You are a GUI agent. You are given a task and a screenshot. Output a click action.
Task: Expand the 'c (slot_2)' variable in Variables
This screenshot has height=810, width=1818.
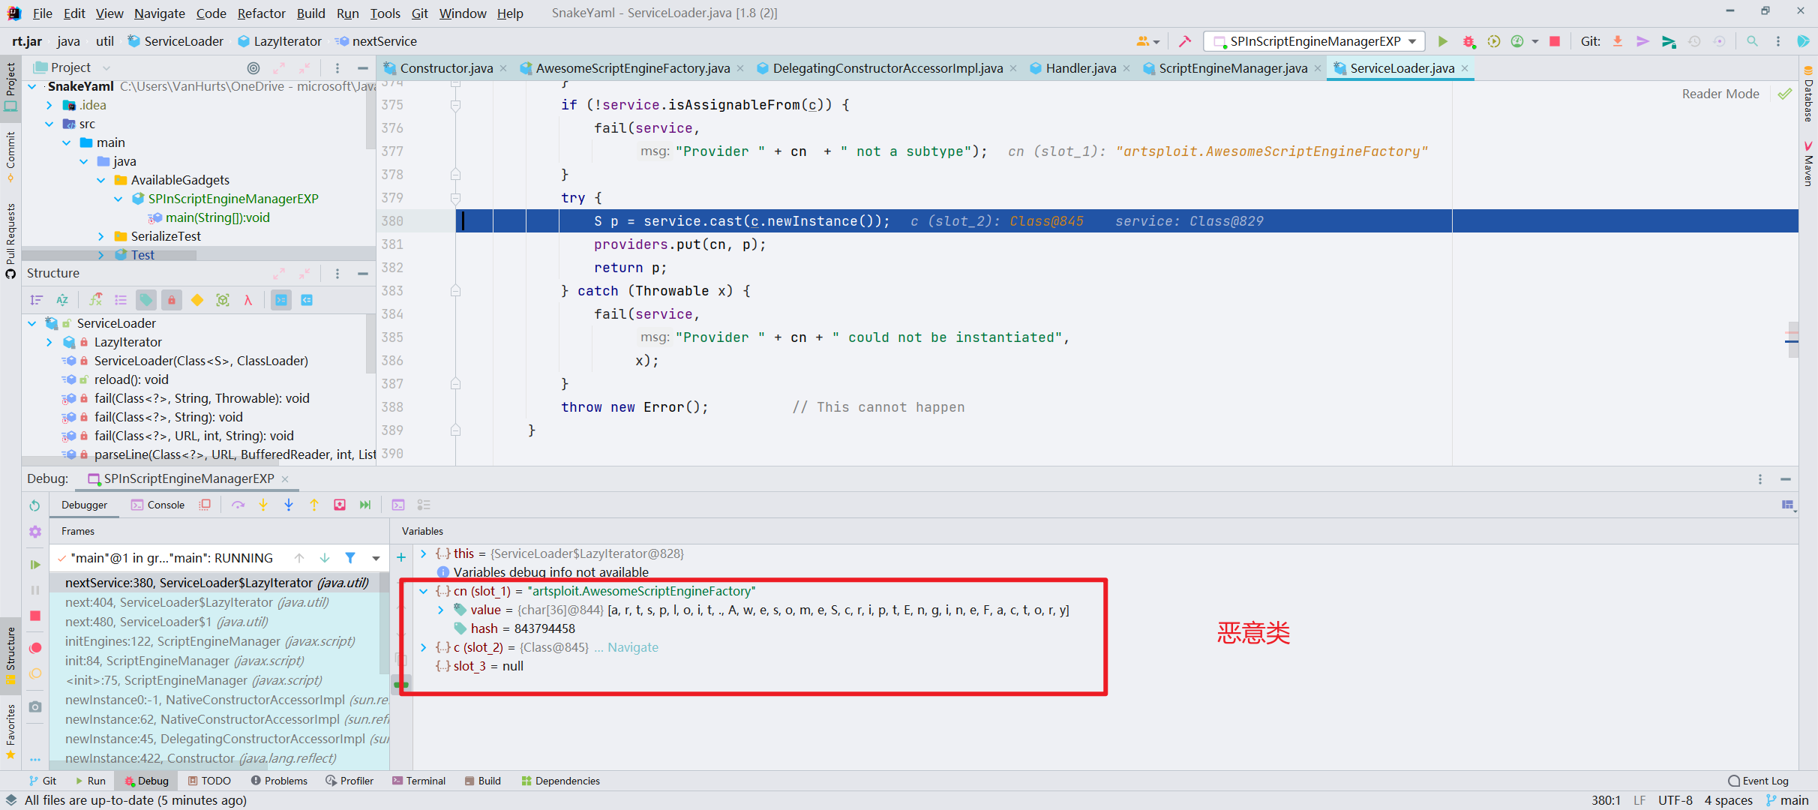pyautogui.click(x=425, y=647)
